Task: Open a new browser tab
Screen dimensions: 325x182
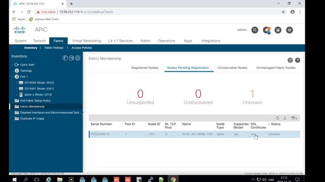Action: (x=71, y=4)
